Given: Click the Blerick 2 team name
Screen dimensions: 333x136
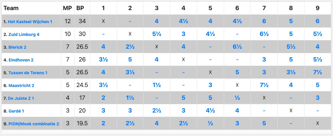Looking at the screenshot, I should click(x=18, y=47).
